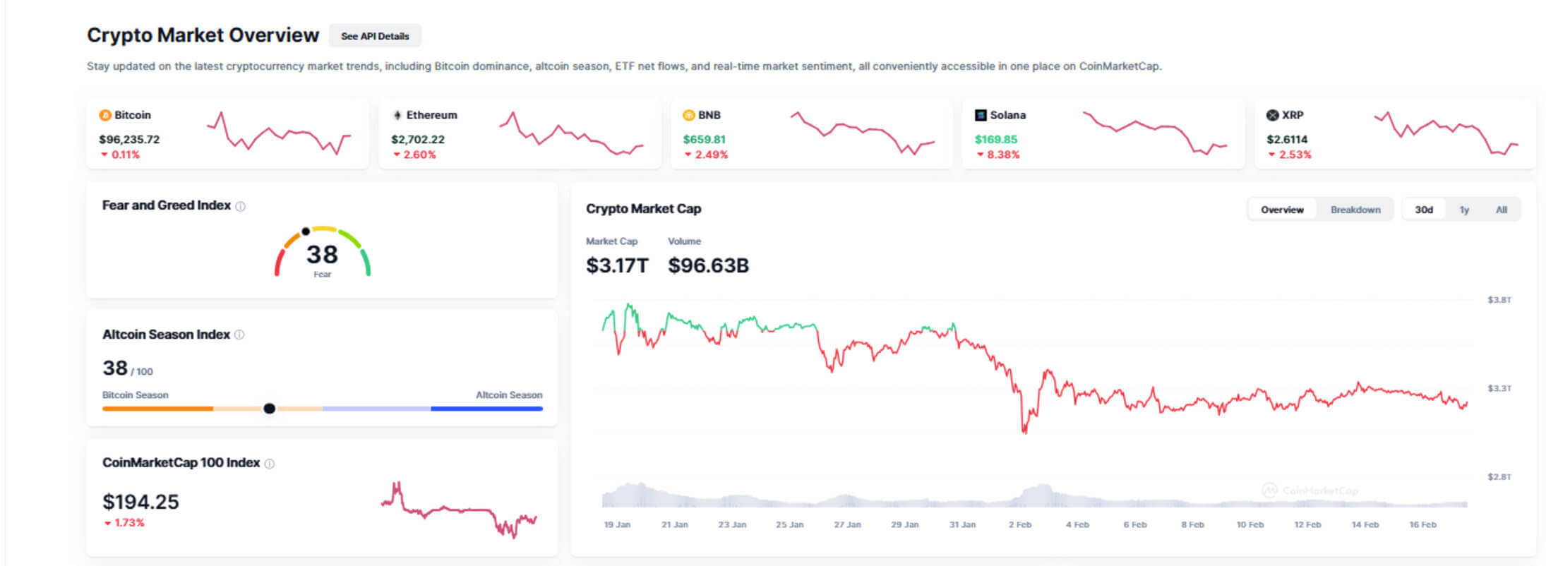Open the CoinMarketCap 100 Index sparkline
The height and width of the screenshot is (566, 1546).
point(459,510)
